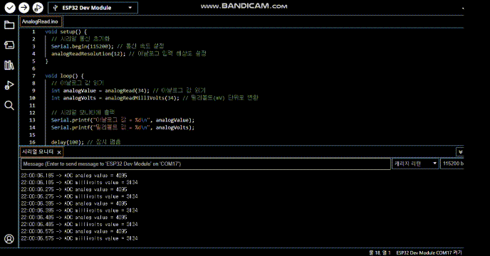490x256 pixels.
Task: Click the line 'int analogValue = analogRead(34);'
Action: coord(100,90)
